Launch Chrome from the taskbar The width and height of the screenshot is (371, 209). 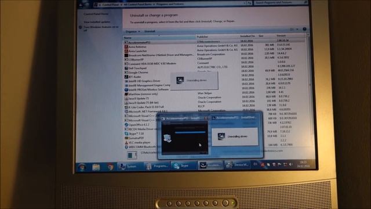(x=110, y=167)
